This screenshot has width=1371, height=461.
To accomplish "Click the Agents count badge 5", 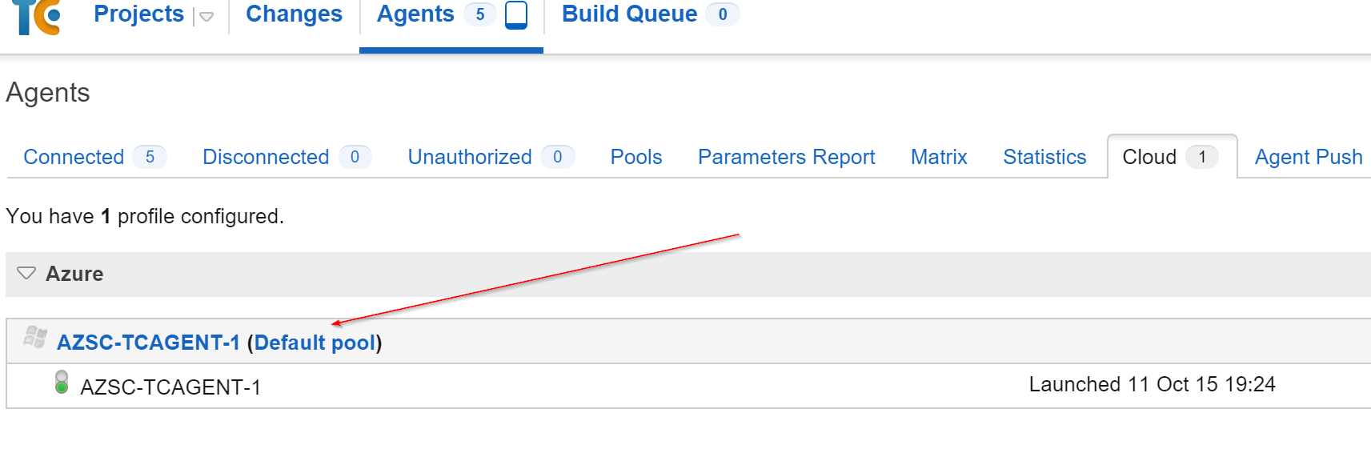I will (x=480, y=14).
